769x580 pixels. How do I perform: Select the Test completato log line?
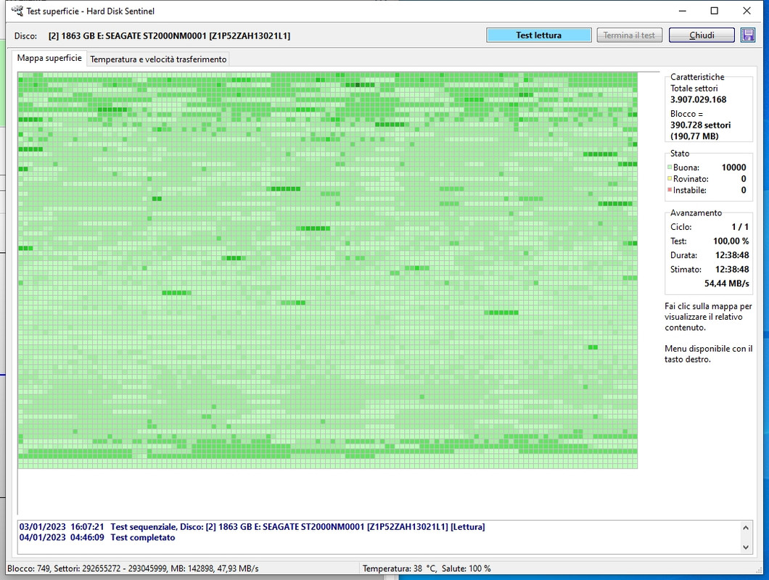pos(97,537)
